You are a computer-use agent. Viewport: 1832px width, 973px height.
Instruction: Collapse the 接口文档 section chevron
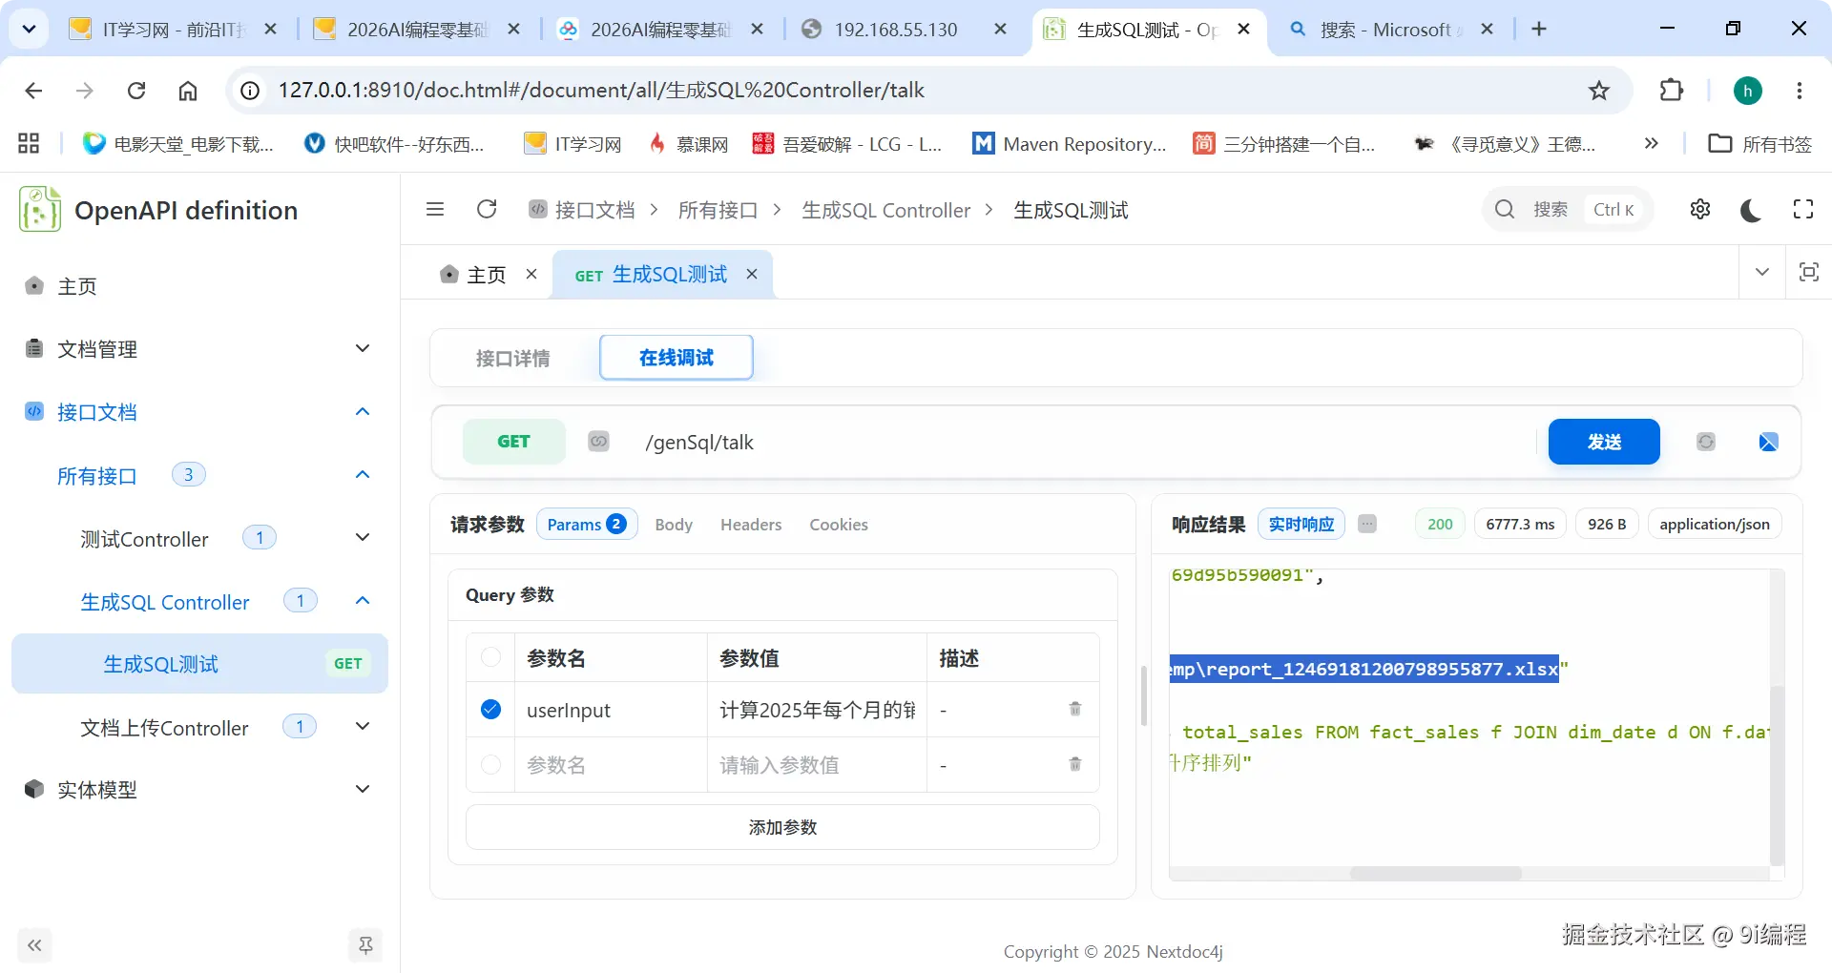(363, 411)
